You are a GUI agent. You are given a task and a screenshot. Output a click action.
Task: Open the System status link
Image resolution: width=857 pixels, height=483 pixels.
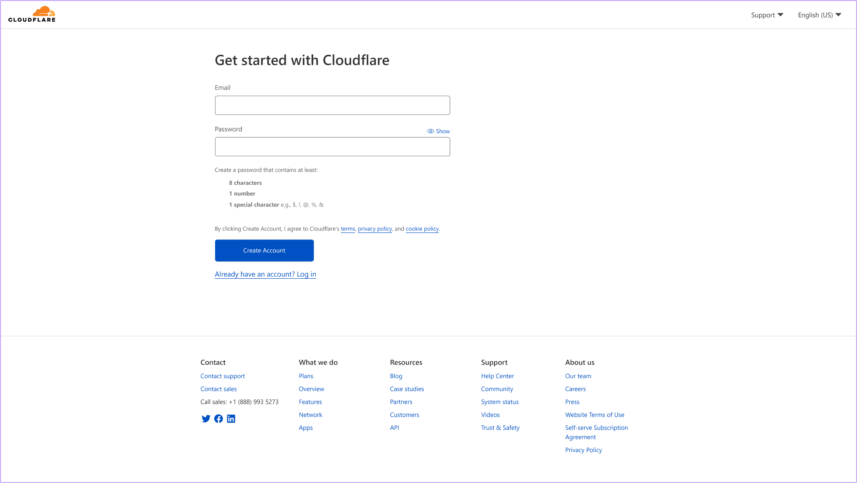pyautogui.click(x=500, y=402)
